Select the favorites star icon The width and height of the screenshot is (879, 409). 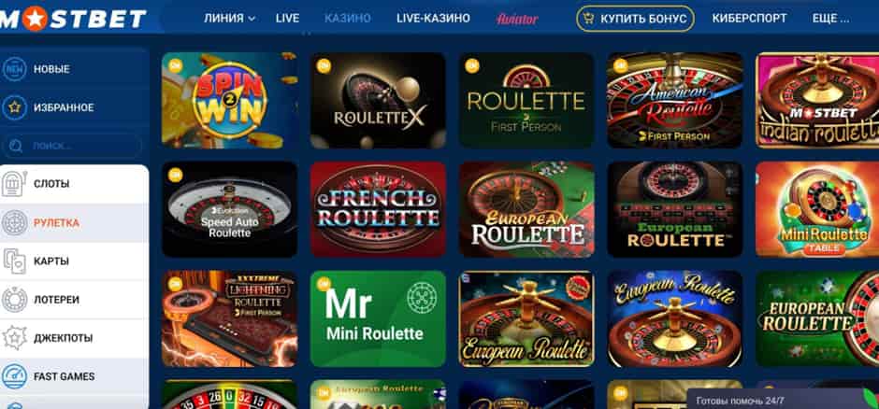(x=15, y=107)
